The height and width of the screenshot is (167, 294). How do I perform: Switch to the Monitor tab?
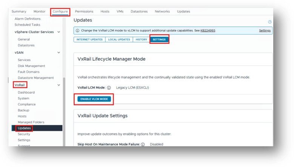coord(39,11)
